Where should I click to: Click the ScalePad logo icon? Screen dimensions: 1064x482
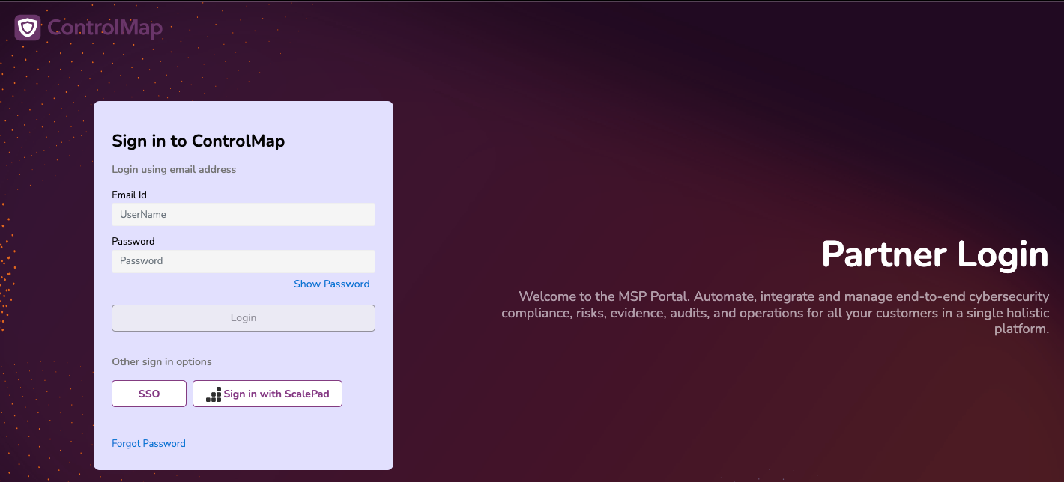[214, 394]
